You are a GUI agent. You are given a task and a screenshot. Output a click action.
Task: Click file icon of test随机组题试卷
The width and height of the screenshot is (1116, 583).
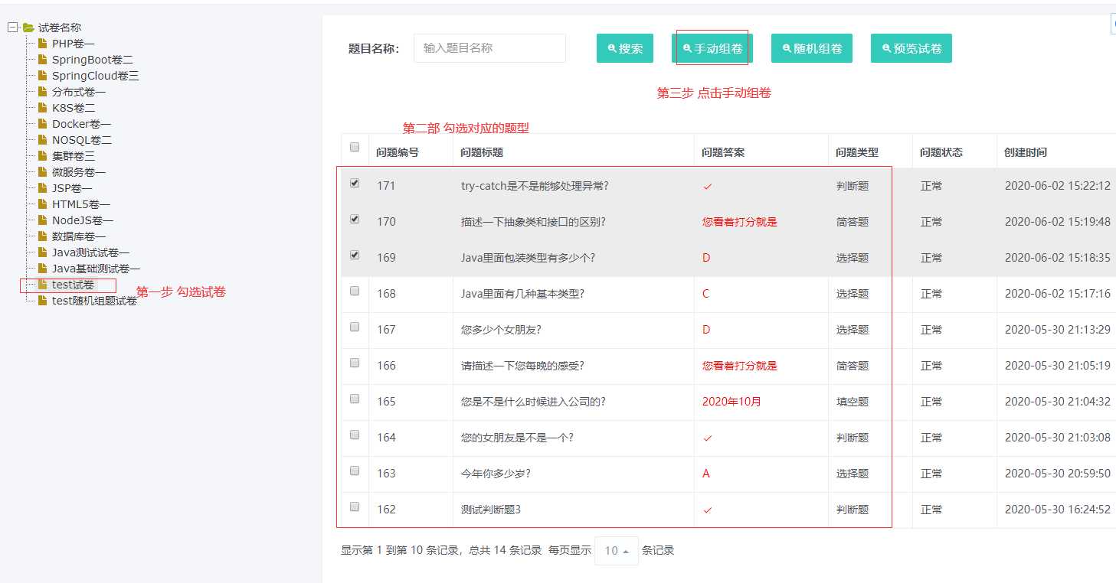coord(43,301)
